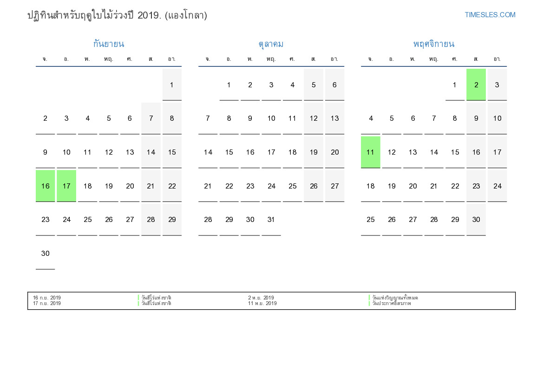Click the 2 พ.ย. 2019 legend date

[261, 298]
